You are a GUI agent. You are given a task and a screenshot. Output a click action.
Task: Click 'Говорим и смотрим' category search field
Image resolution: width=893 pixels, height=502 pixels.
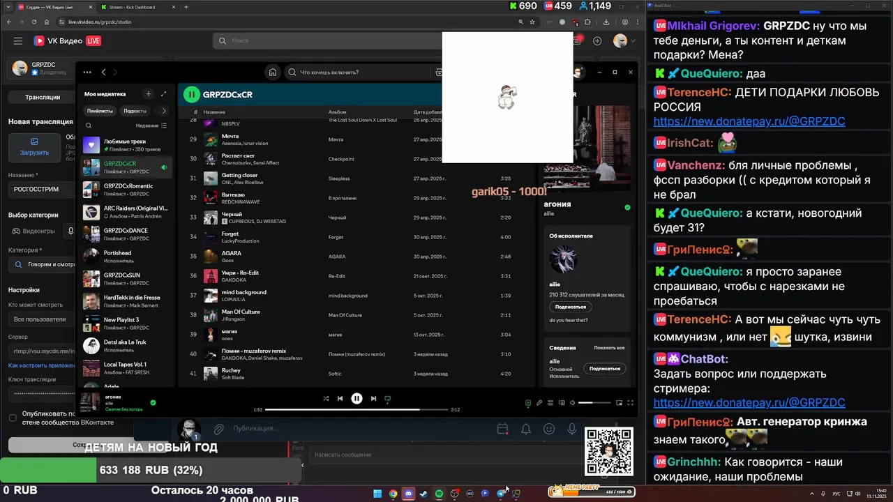tap(42, 265)
